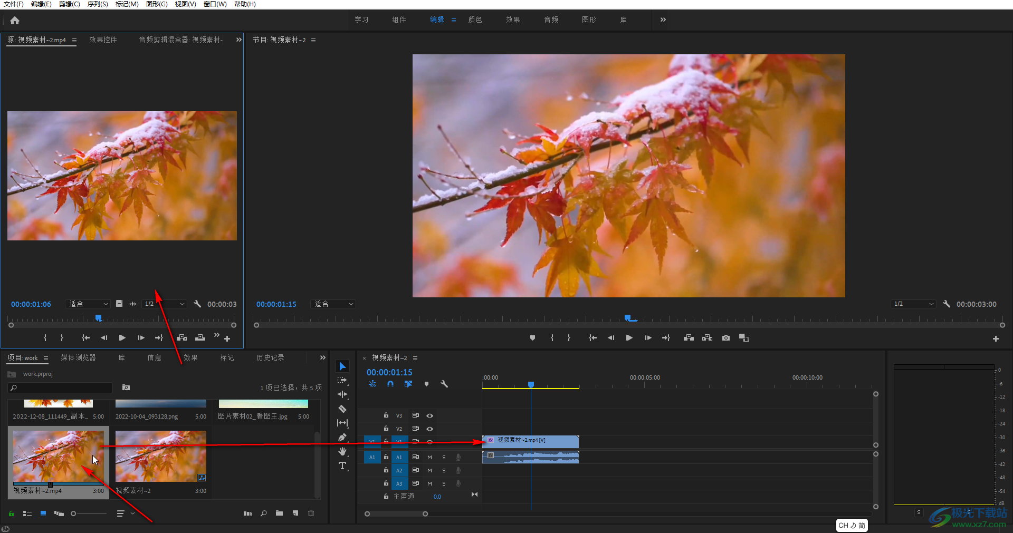1013x533 pixels.
Task: Toggle Linked Selection in timeline
Action: point(408,384)
